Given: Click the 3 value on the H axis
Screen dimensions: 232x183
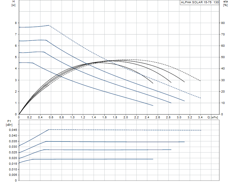Looking at the screenshot, I should (16, 80).
